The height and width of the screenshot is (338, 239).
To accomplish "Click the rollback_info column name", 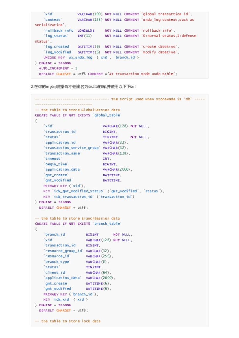I will point(59,30).
